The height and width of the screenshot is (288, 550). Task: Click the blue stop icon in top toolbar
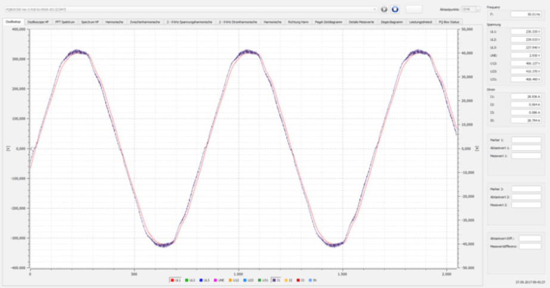(x=394, y=10)
